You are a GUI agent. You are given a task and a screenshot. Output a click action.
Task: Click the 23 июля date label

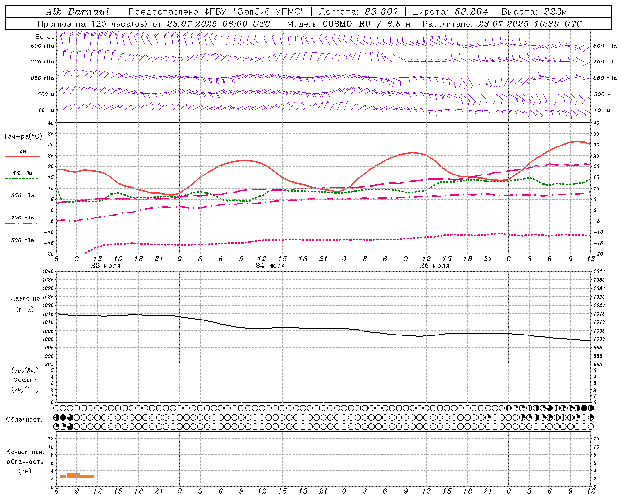(106, 266)
